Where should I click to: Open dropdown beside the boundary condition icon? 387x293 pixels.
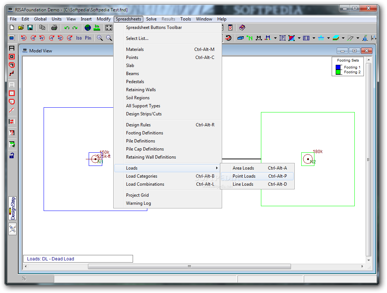point(358,38)
